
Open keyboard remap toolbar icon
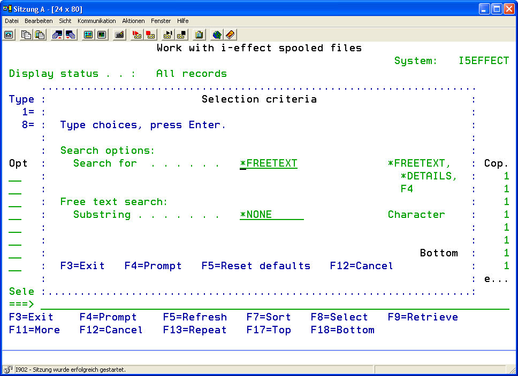(x=119, y=35)
